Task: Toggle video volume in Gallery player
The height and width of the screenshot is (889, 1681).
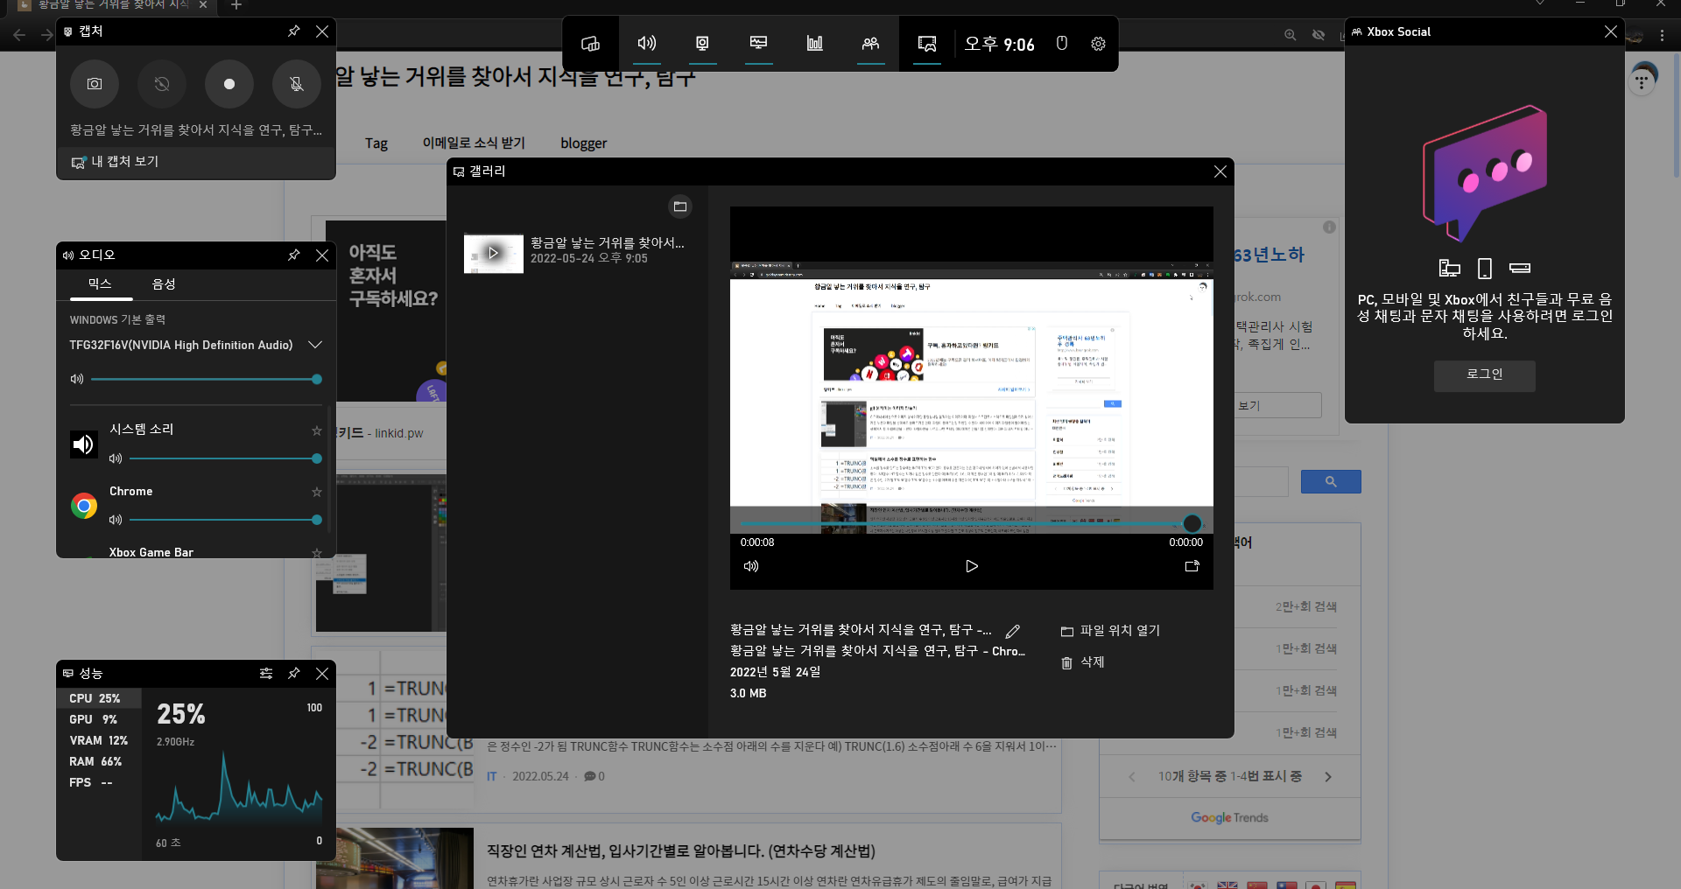Action: 751,566
